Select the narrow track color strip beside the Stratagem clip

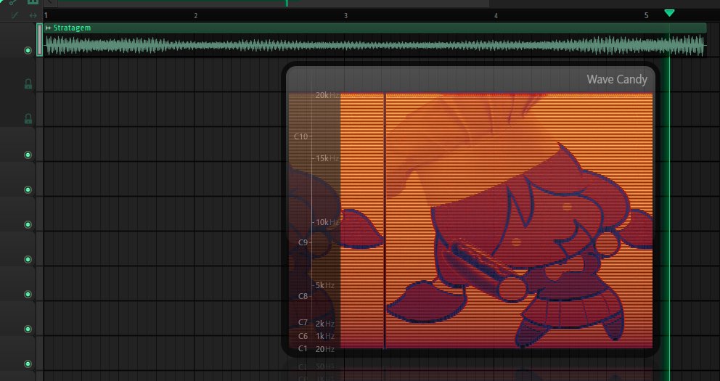coord(40,40)
